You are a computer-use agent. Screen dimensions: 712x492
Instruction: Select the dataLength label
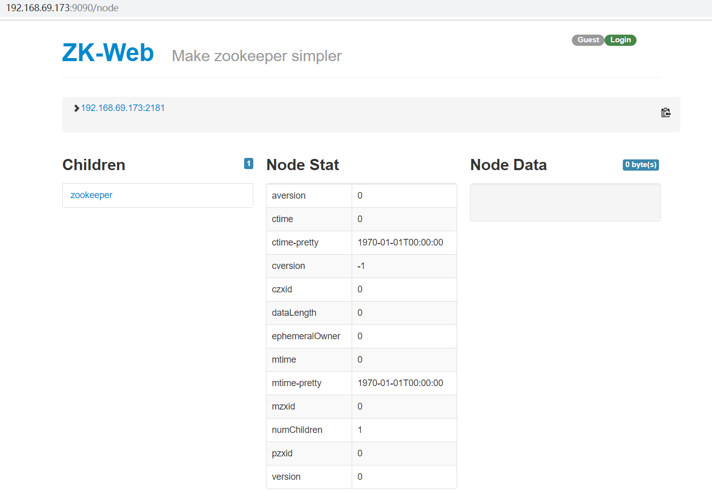(x=294, y=313)
